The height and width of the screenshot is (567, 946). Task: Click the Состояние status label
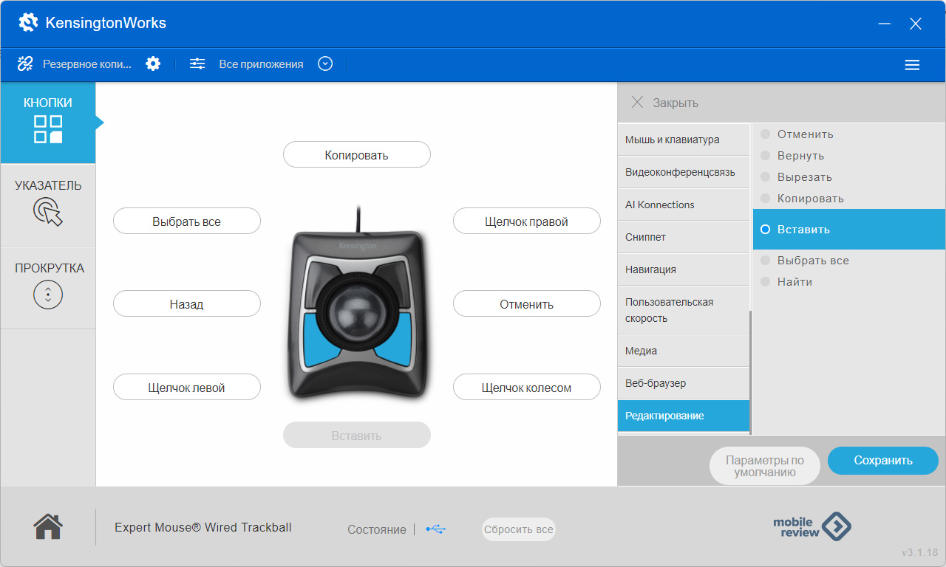(x=377, y=529)
